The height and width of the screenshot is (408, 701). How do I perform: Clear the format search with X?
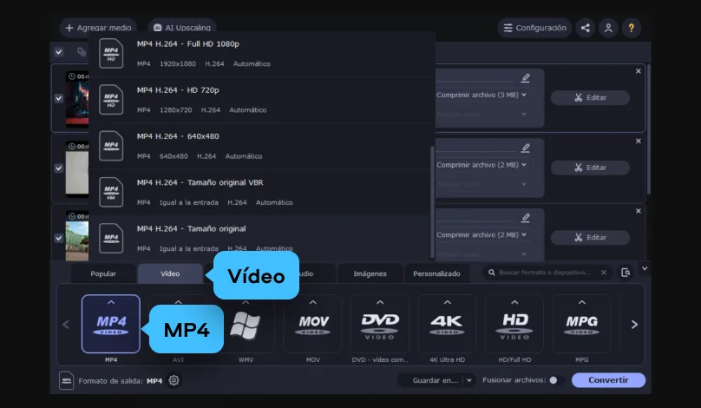click(604, 273)
